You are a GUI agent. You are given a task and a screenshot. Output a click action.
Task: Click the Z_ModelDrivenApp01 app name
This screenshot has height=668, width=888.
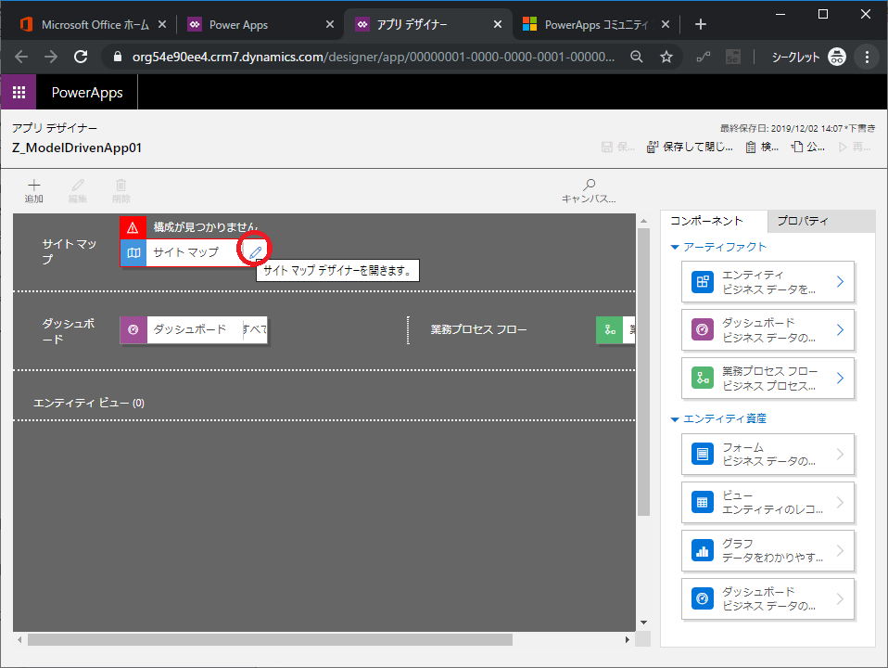tap(77, 148)
